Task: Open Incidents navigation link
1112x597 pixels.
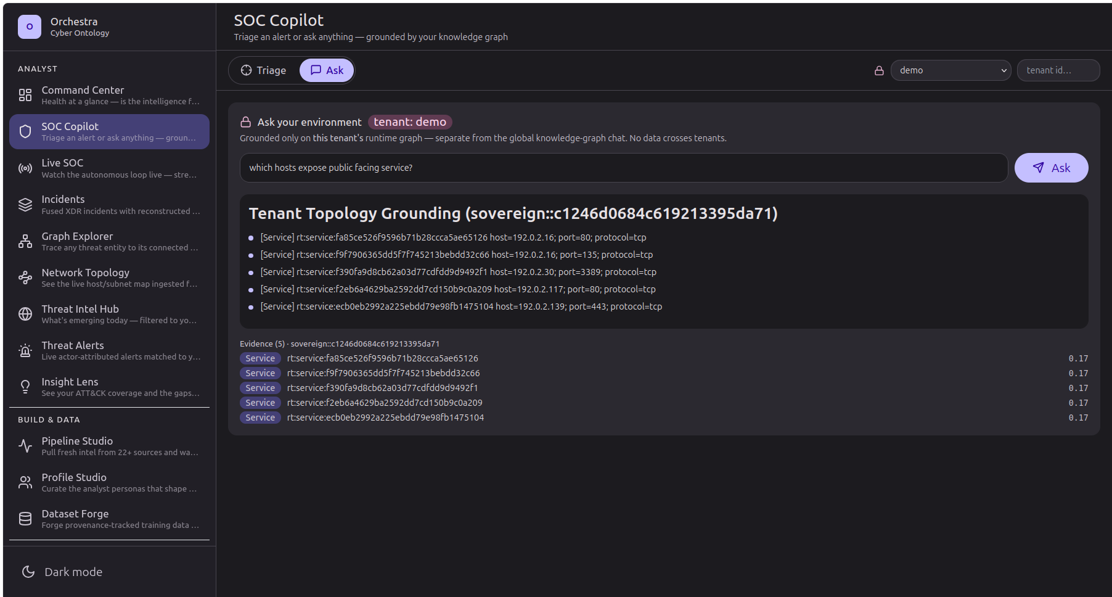Action: pyautogui.click(x=109, y=205)
